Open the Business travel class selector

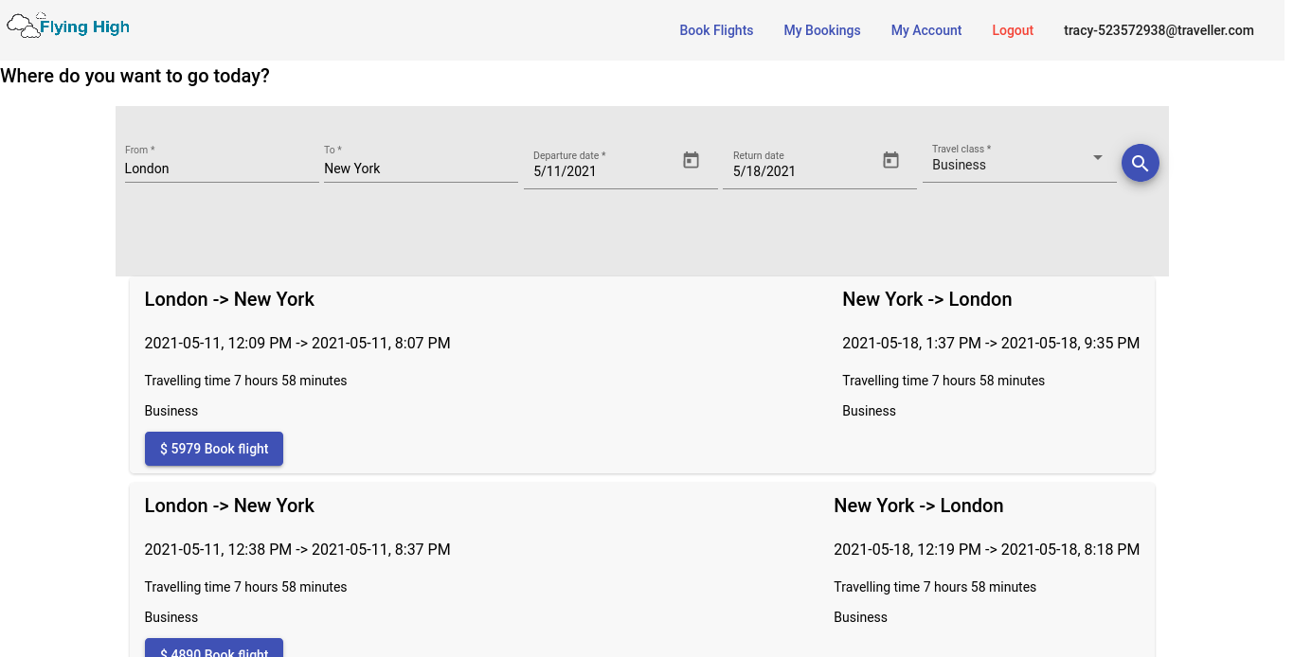(1019, 163)
